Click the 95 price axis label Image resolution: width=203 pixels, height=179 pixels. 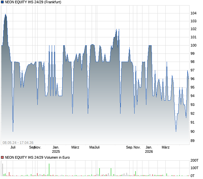(x=193, y=87)
